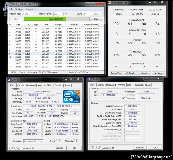Open the Settings menu in LinX

point(19,9)
